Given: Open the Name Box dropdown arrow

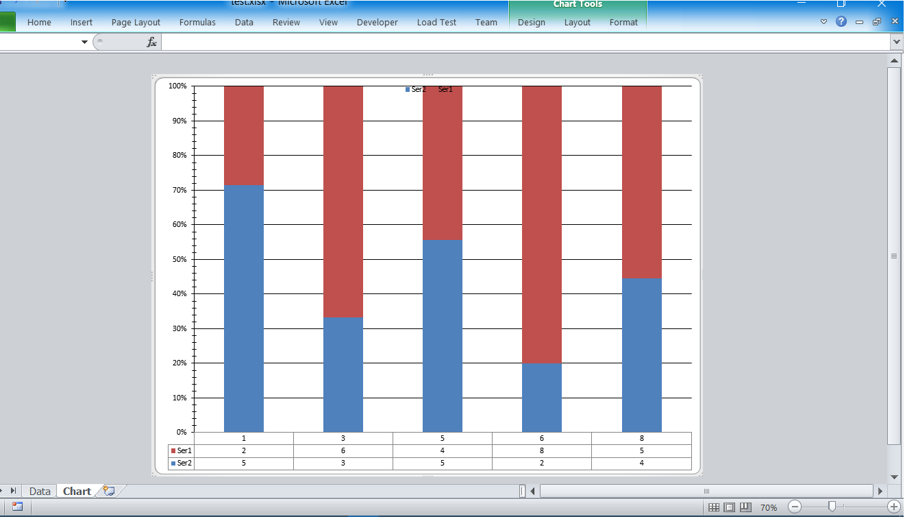Looking at the screenshot, I should click(x=85, y=42).
